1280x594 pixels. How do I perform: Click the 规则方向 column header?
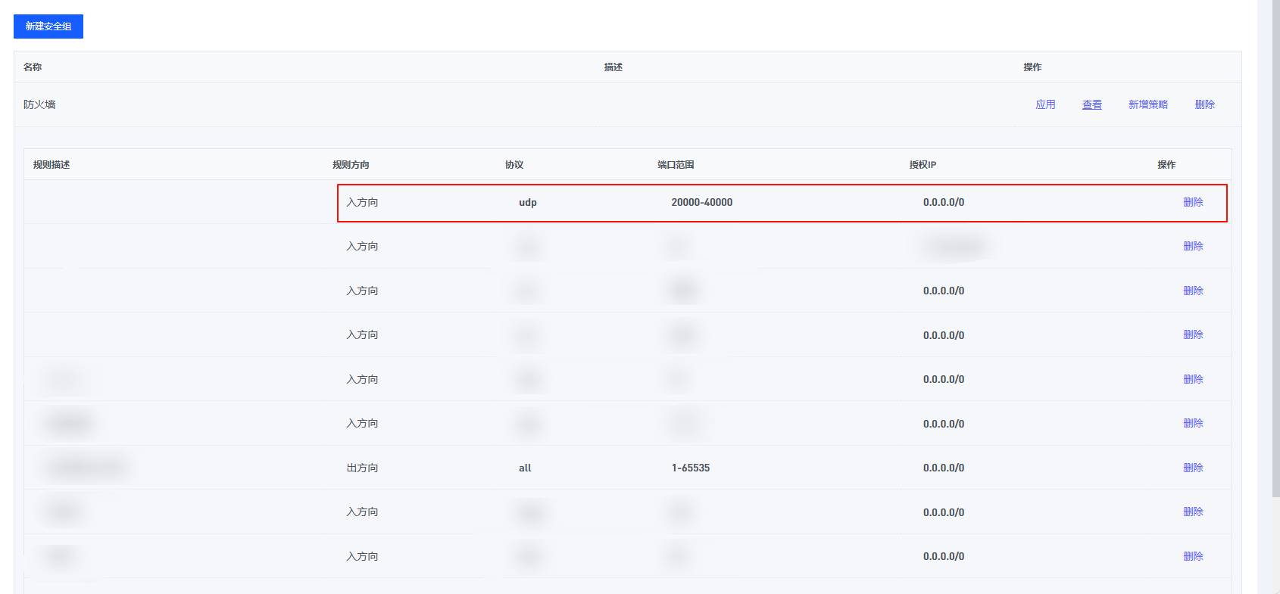(x=351, y=164)
